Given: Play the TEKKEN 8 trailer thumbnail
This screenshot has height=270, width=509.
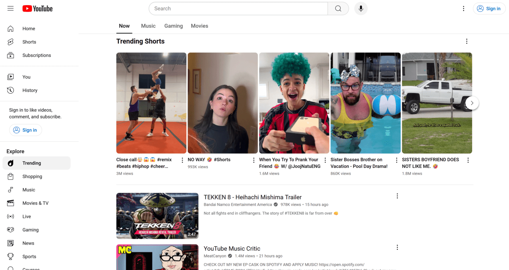Looking at the screenshot, I should pyautogui.click(x=157, y=216).
